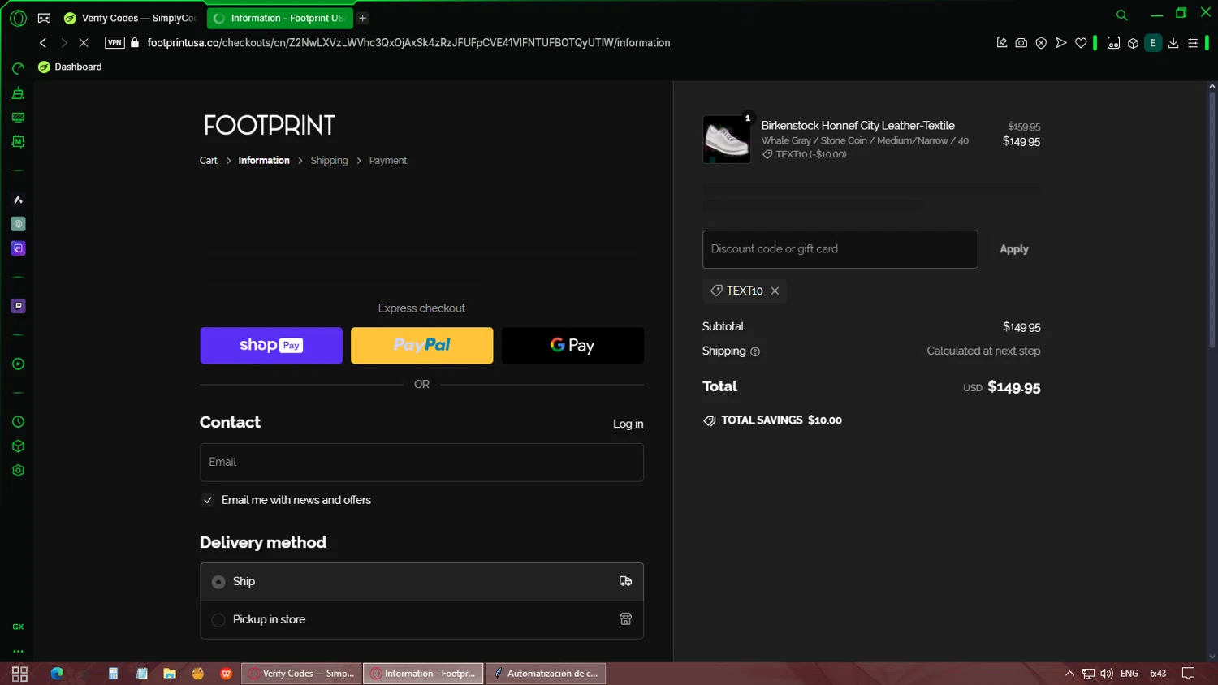Stop loading the page
Image resolution: width=1218 pixels, height=685 pixels.
tap(84, 43)
